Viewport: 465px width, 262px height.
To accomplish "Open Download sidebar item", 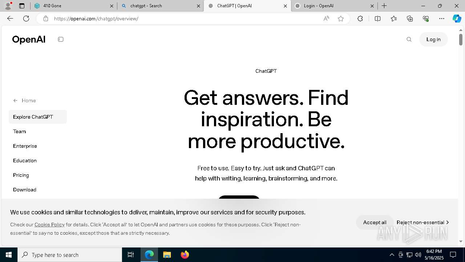I will pyautogui.click(x=25, y=190).
